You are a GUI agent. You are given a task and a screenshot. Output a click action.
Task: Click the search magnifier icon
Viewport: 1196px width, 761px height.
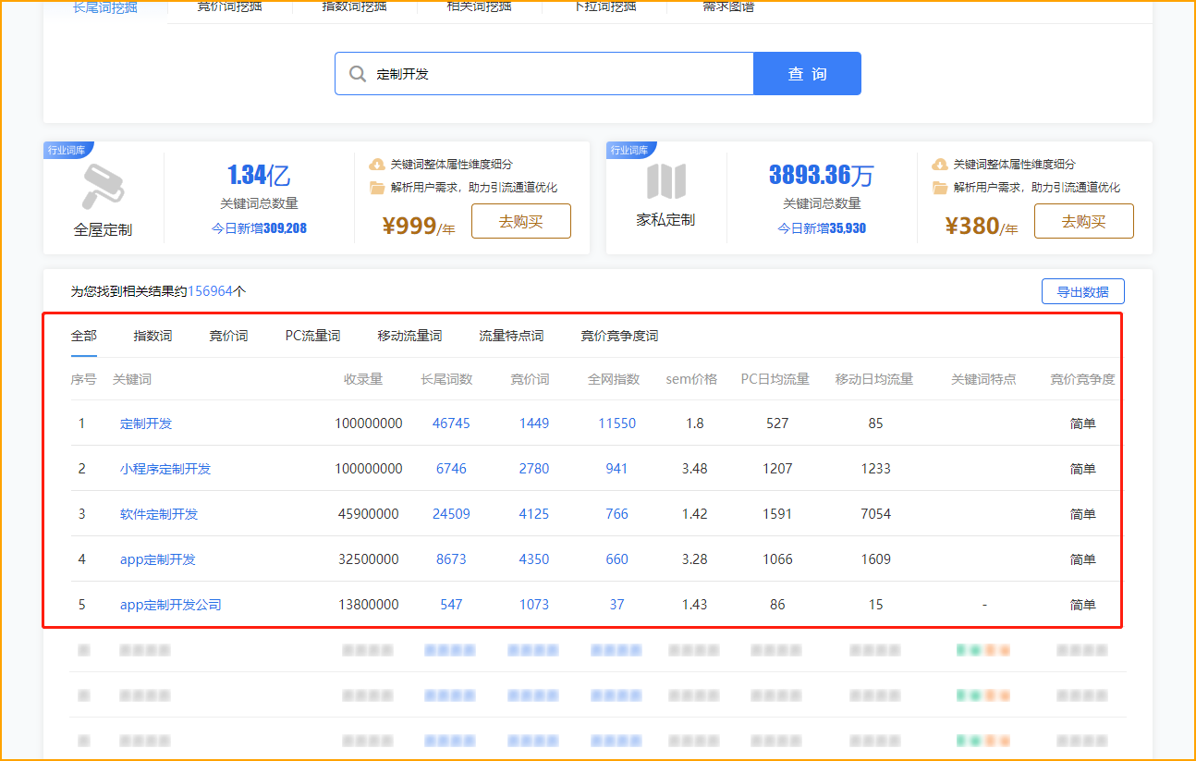coord(358,74)
